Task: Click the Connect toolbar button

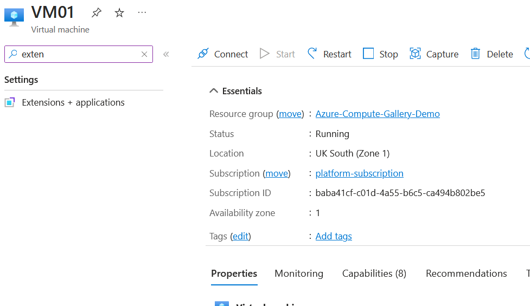Action: pos(222,54)
